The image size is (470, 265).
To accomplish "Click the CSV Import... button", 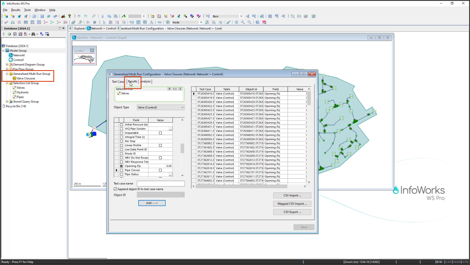I will tap(292, 196).
